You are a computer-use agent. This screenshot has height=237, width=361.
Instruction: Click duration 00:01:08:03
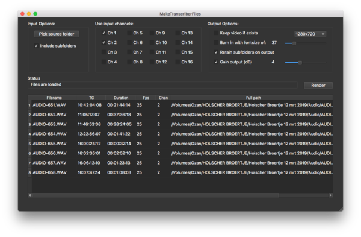[x=119, y=172]
